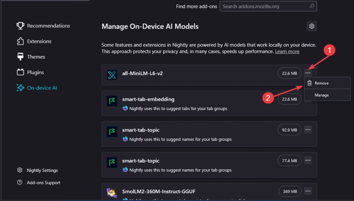Image resolution: width=354 pixels, height=201 pixels.
Task: Click the Manage On-Device AI Models heading
Action: tap(150, 27)
